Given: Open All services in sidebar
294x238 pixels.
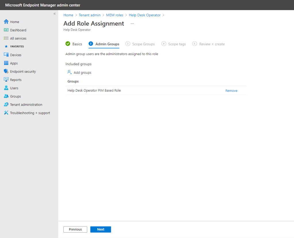Looking at the screenshot, I should 18,38.
